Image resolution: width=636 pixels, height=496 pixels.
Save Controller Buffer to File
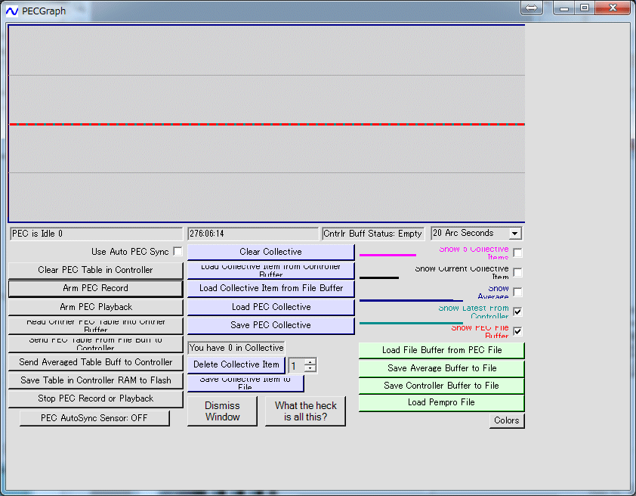(442, 386)
